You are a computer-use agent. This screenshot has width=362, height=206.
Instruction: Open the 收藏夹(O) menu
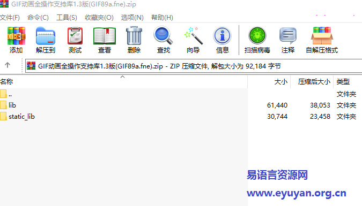coord(99,18)
